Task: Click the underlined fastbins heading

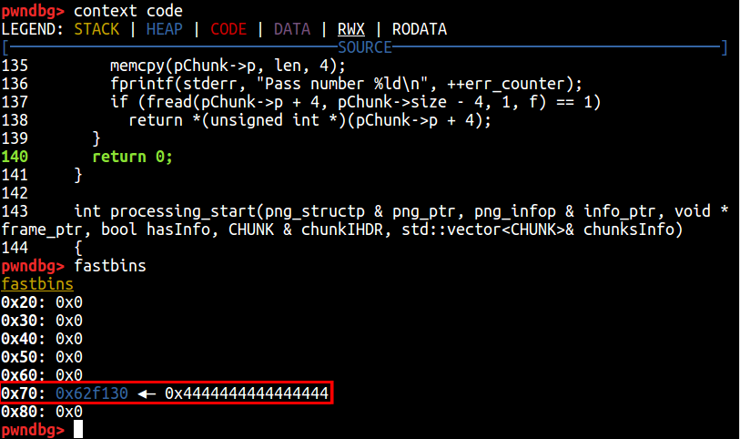Action: click(37, 284)
